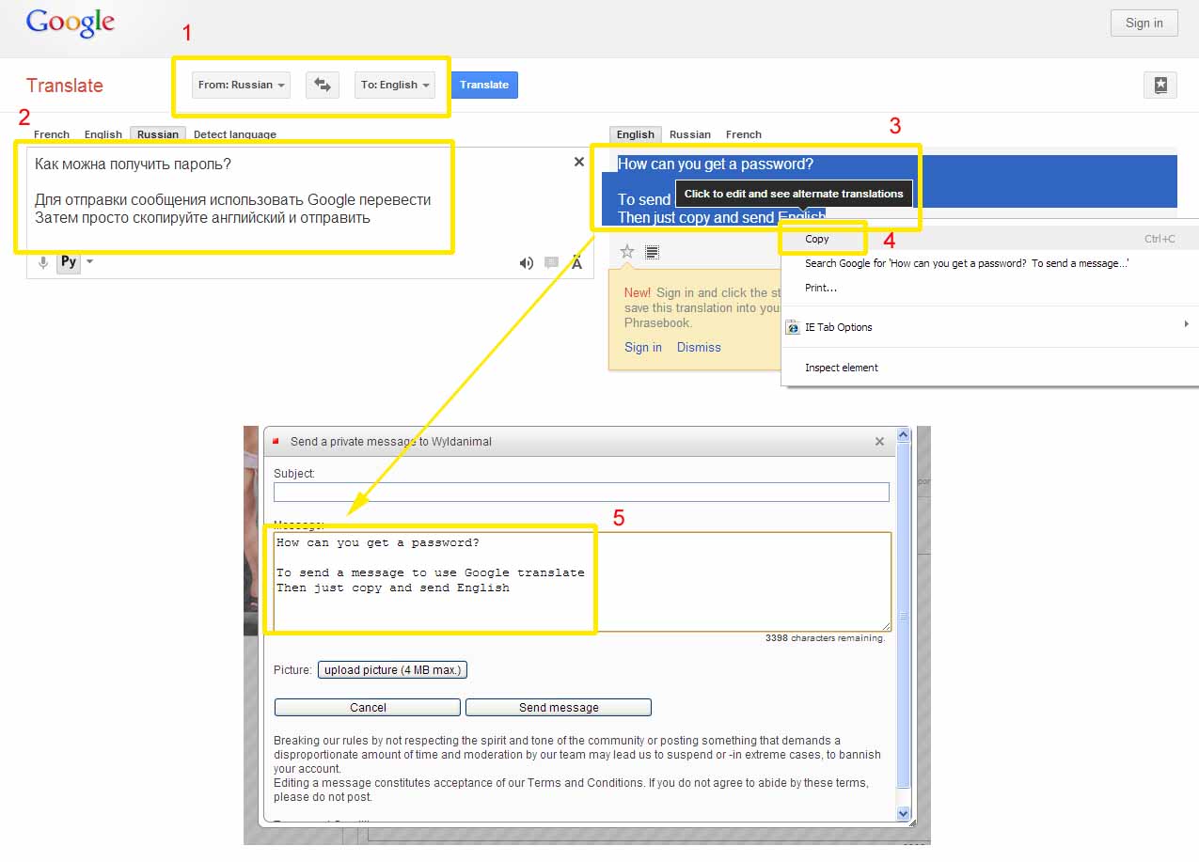Click the select-all list icon under the translation
1199x862 pixels.
click(653, 252)
